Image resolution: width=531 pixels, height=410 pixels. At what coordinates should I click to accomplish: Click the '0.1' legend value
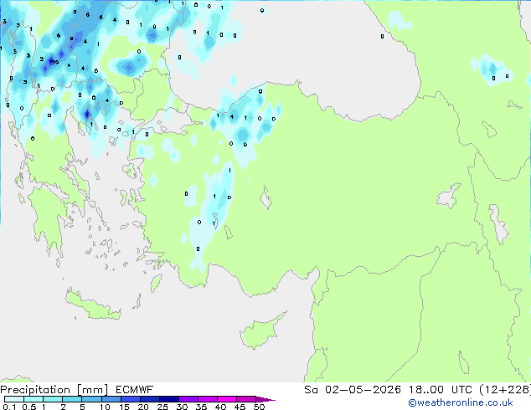point(9,407)
